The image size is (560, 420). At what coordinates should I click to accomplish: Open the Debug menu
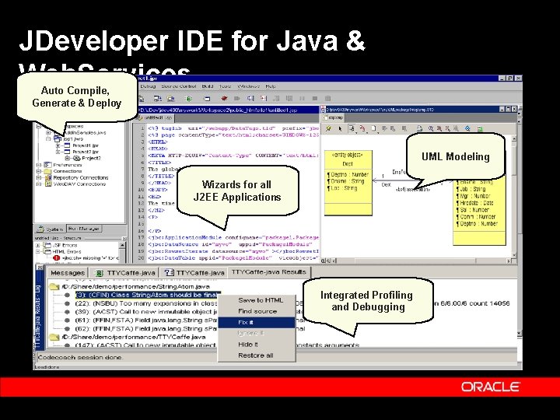(x=148, y=86)
